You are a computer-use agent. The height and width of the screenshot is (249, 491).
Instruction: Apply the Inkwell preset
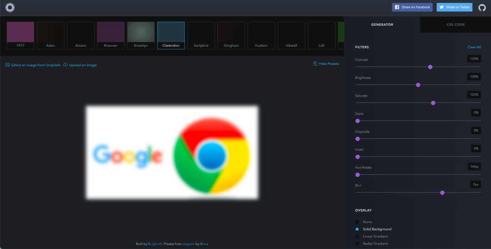(291, 36)
